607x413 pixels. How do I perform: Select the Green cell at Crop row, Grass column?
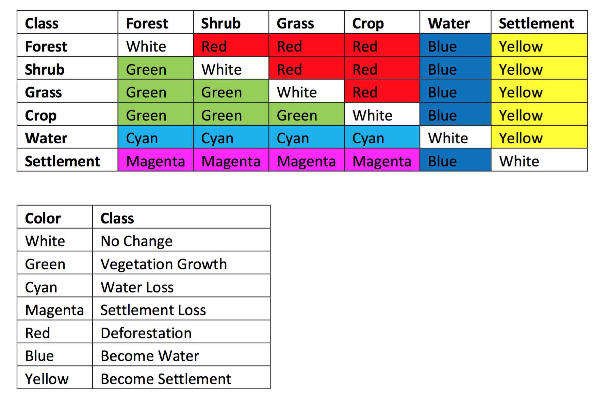click(x=307, y=114)
